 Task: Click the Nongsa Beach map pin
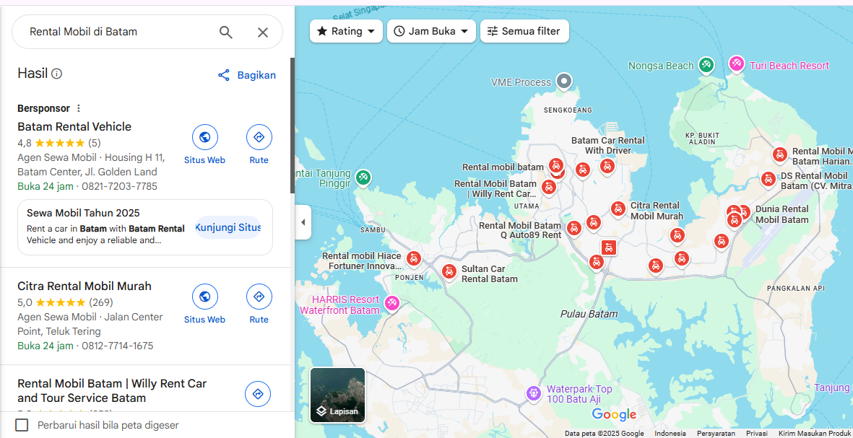[x=706, y=65]
